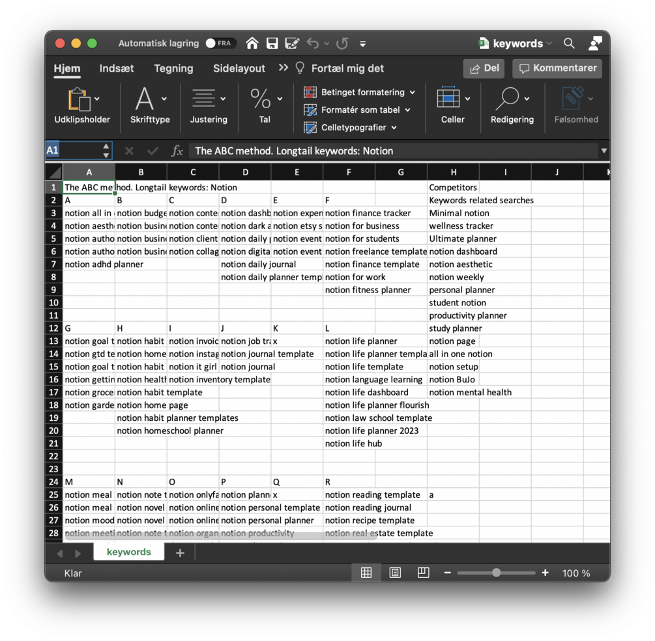Viewport: 655px width, 641px height.
Task: Click the Select All corner triangle
Action: point(54,171)
